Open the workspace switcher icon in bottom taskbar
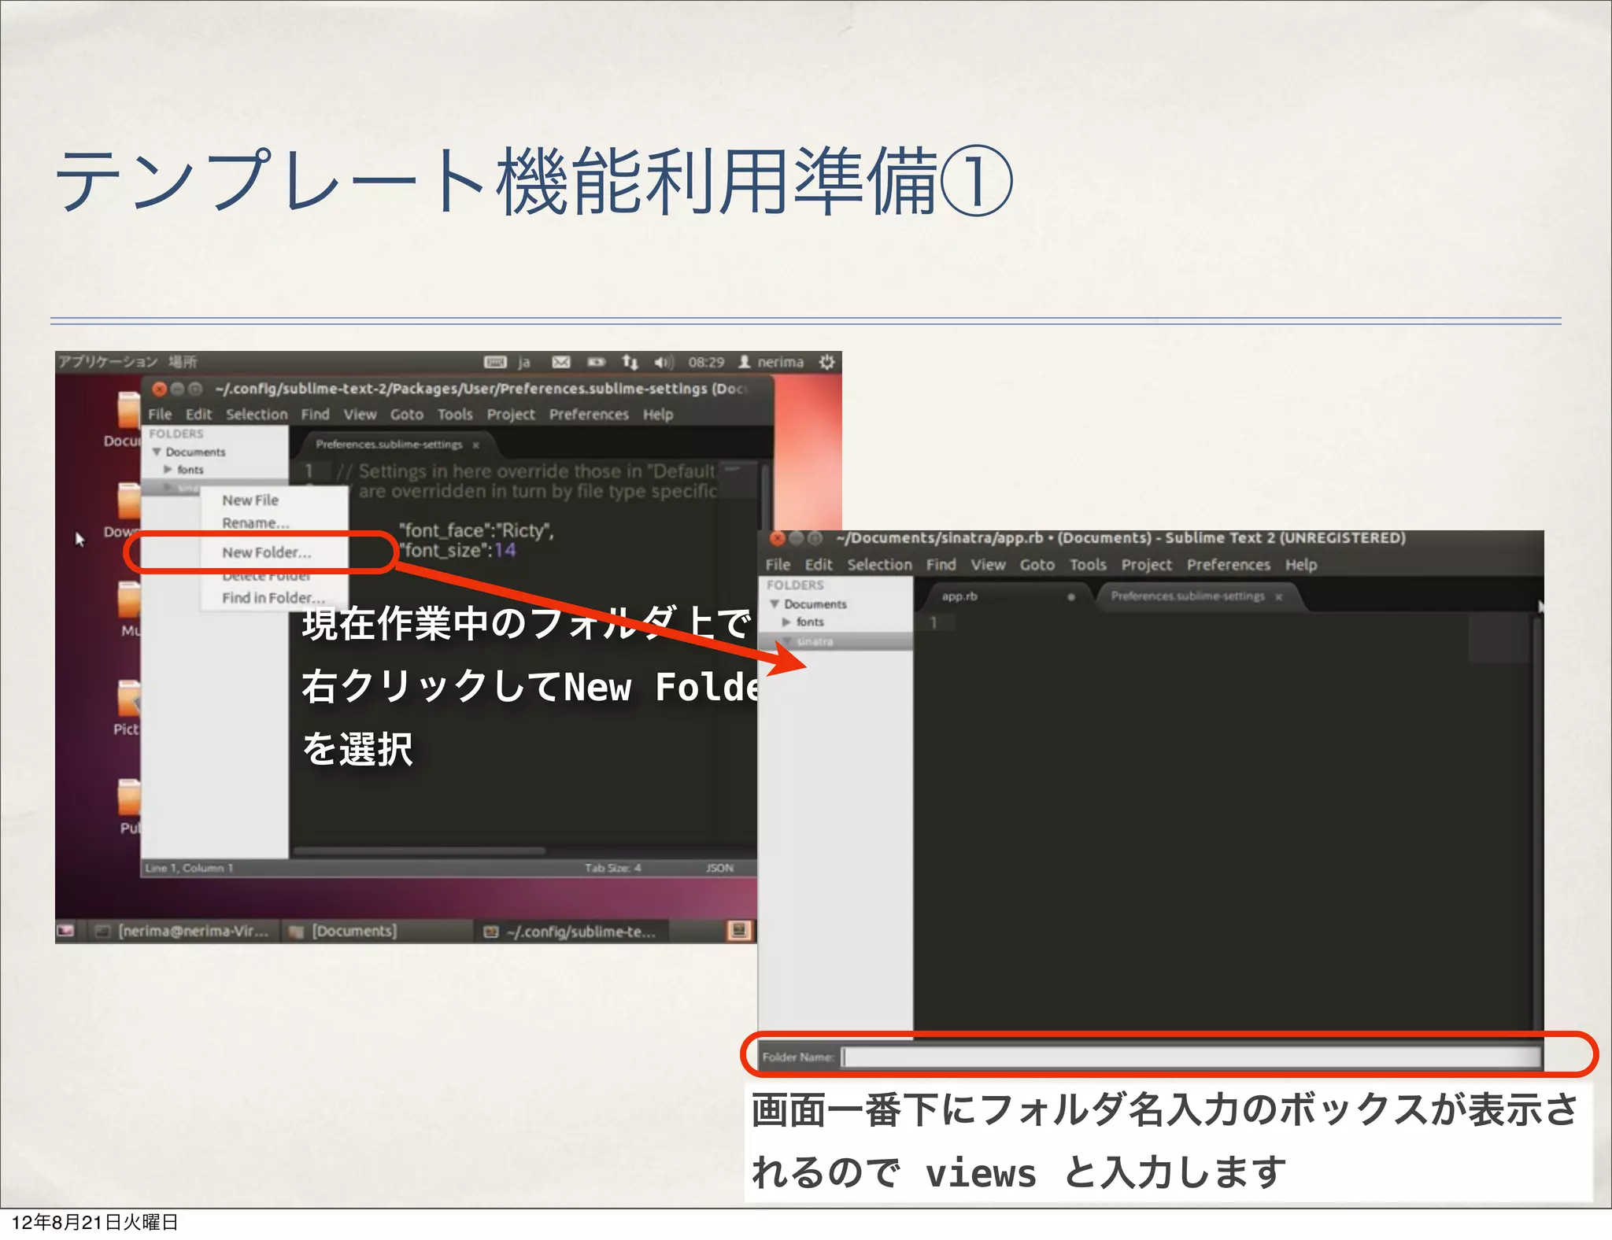Image resolution: width=1612 pixels, height=1240 pixels. tap(739, 931)
